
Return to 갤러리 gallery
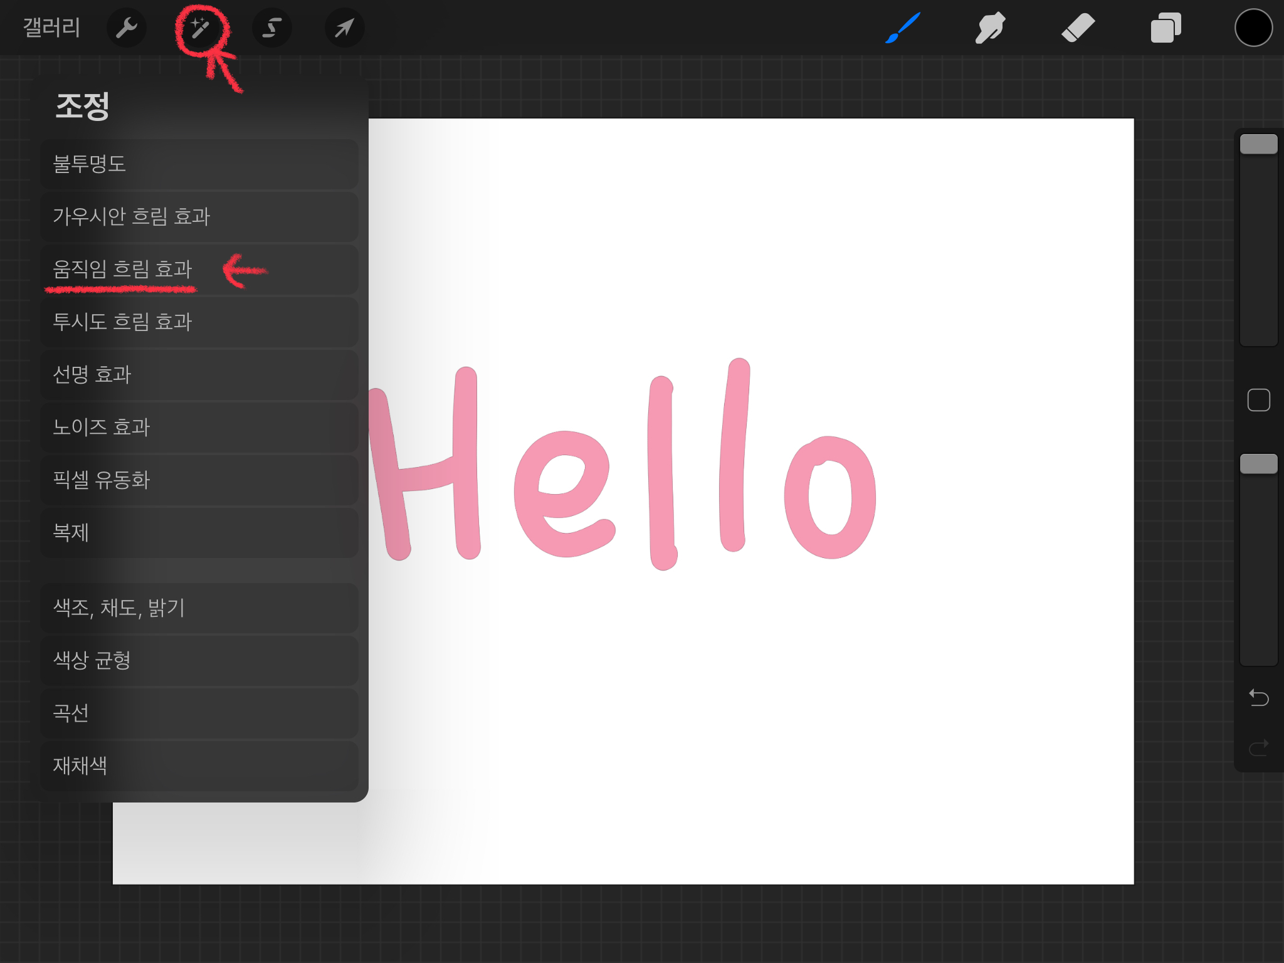(x=51, y=28)
